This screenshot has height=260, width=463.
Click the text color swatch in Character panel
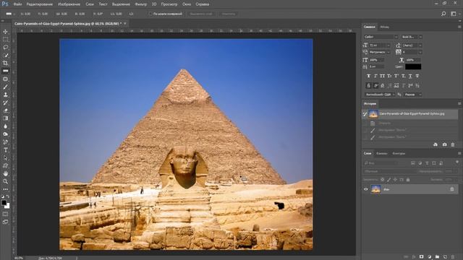pos(413,66)
